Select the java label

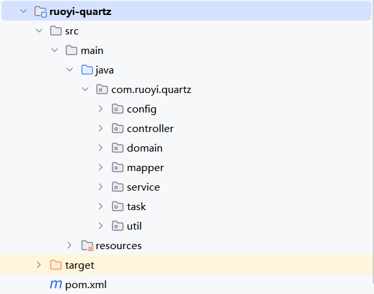click(105, 70)
